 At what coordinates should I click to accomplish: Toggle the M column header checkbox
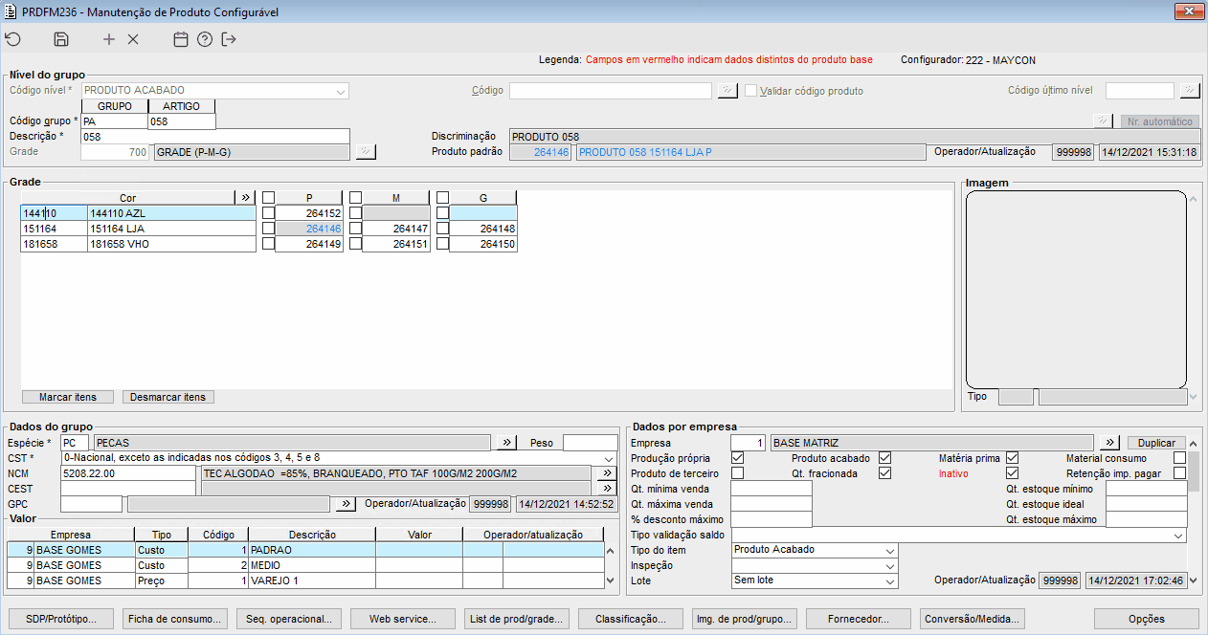(355, 198)
